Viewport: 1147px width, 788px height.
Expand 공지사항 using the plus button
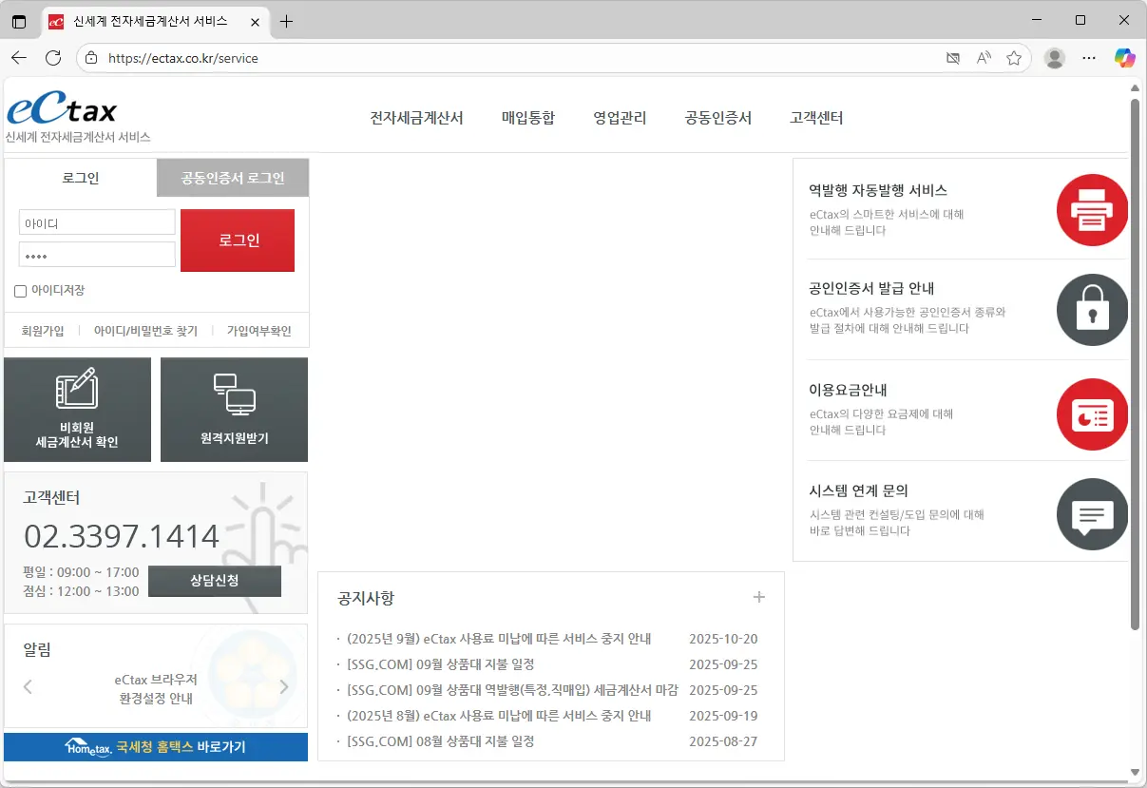[759, 597]
